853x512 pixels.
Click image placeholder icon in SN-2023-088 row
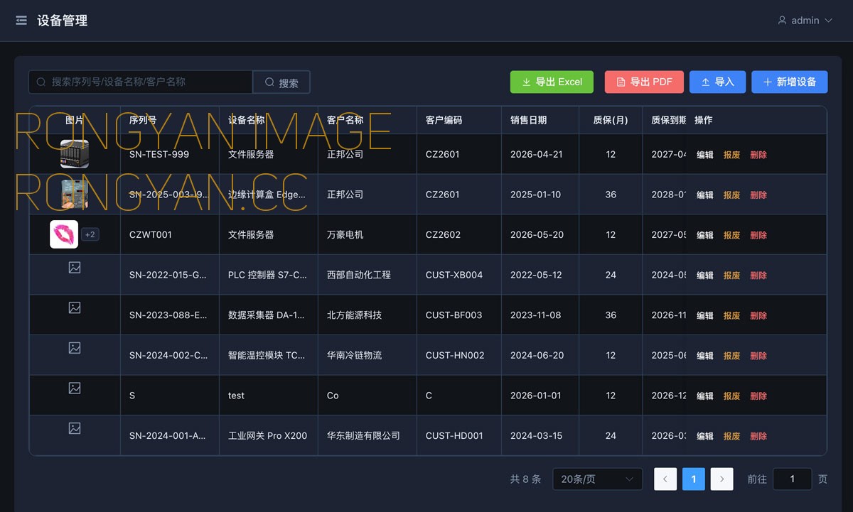point(75,307)
